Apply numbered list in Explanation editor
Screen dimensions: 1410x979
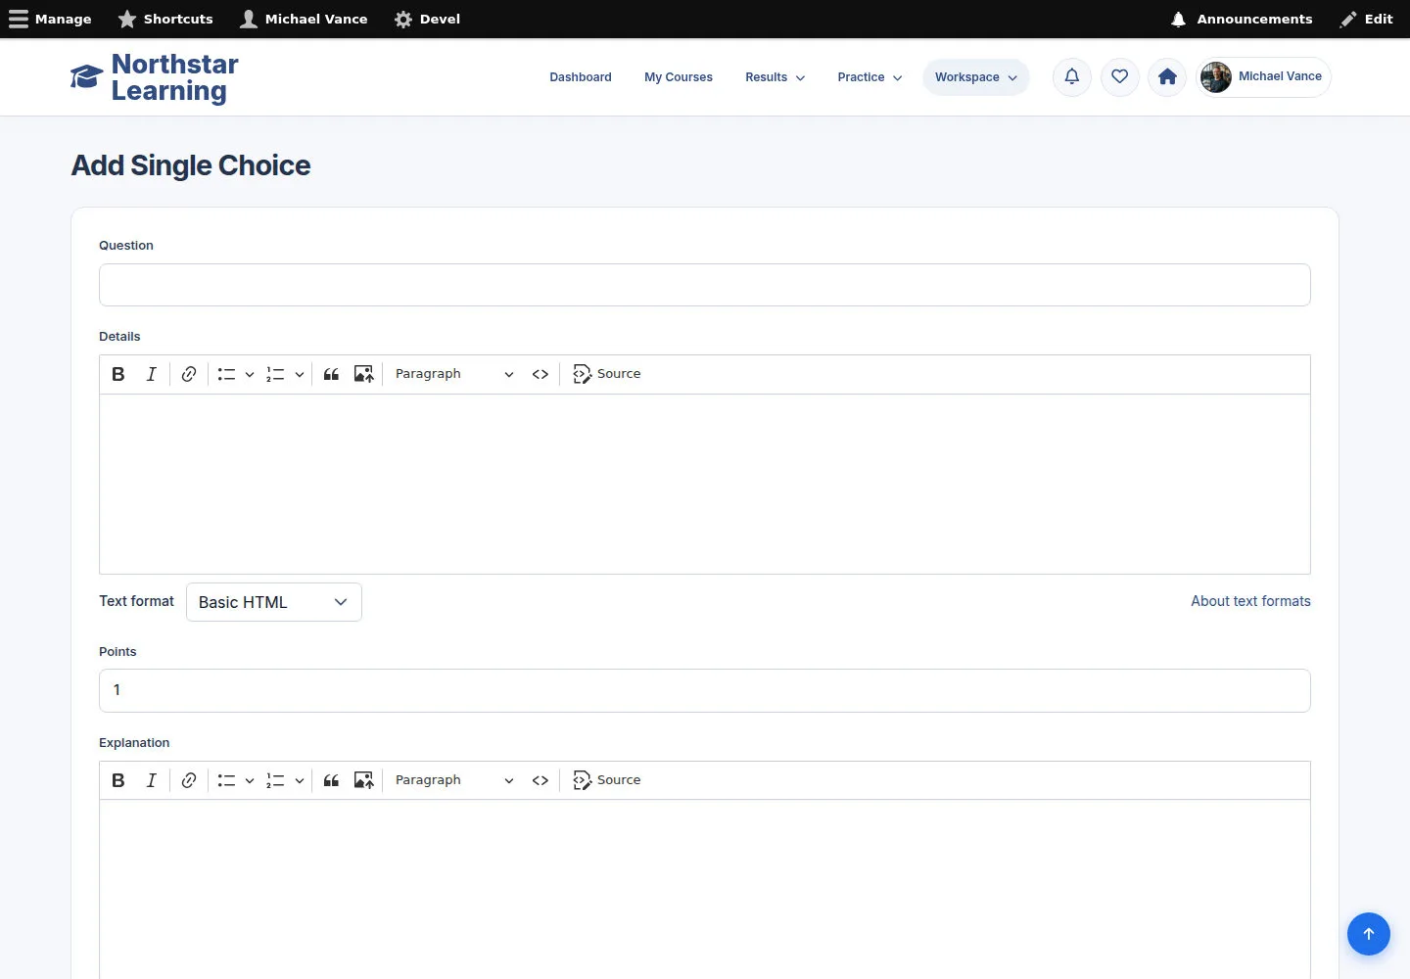tap(275, 780)
